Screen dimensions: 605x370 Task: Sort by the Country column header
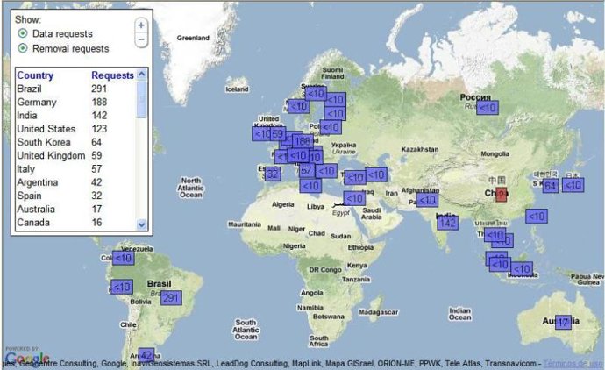(x=35, y=75)
